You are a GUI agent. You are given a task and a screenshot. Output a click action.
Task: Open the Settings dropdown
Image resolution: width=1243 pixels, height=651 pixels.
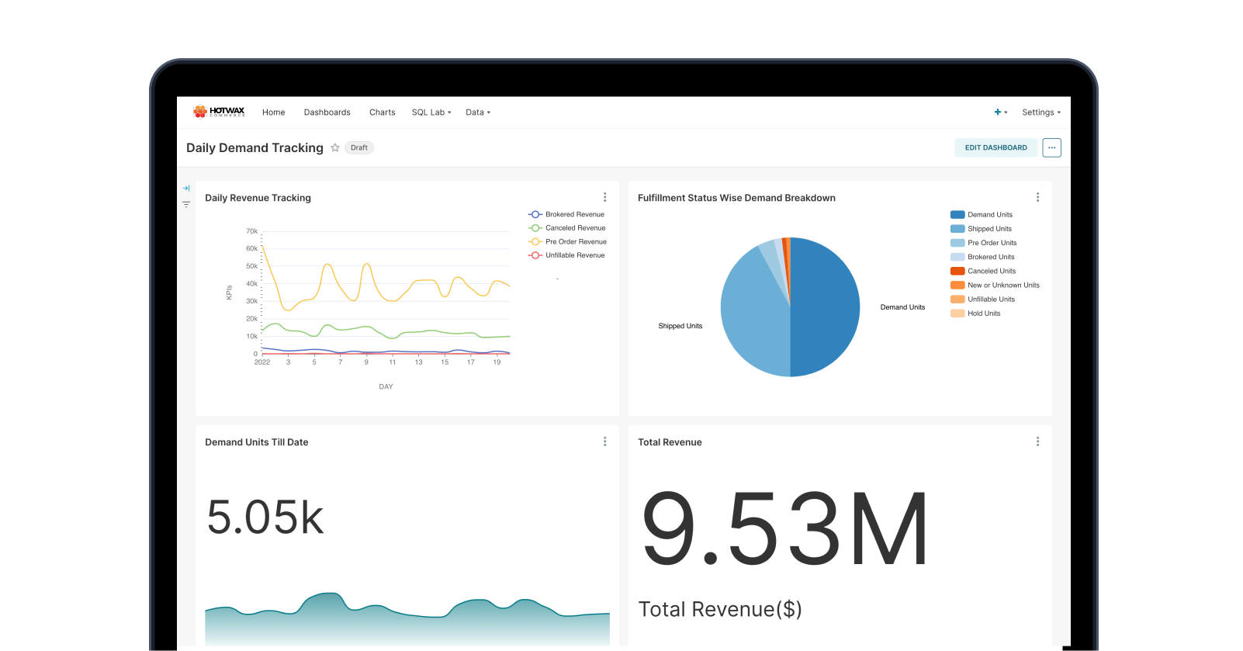[1041, 113]
